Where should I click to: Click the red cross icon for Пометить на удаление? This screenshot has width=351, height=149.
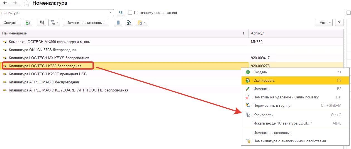[248, 97]
